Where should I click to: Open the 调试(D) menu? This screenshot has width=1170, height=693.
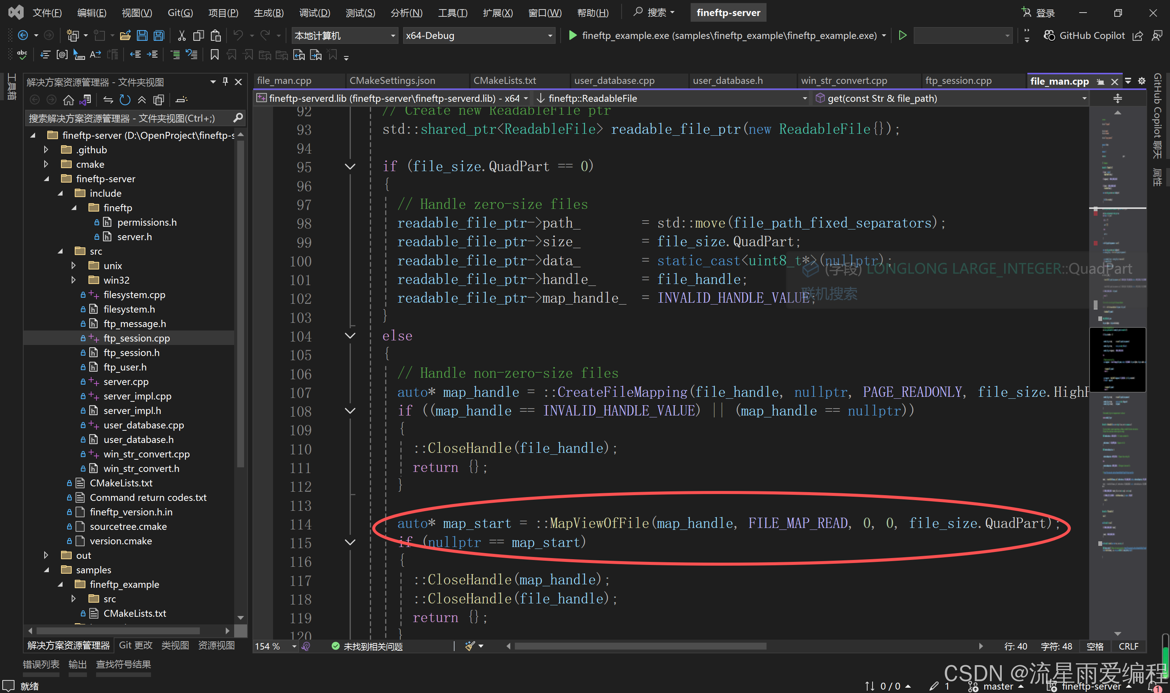tap(314, 13)
